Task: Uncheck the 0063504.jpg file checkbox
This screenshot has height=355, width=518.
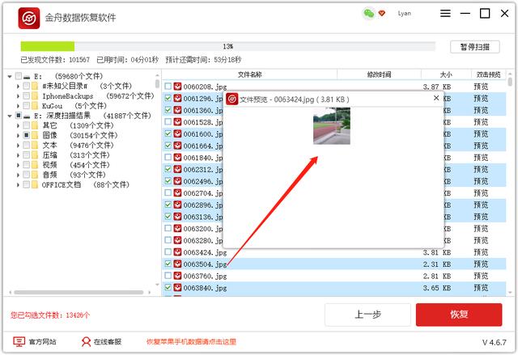Action: (x=168, y=264)
